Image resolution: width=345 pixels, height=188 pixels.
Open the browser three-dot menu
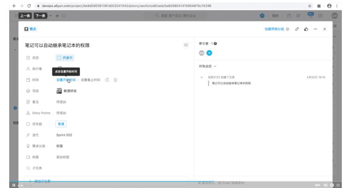coord(337,6)
